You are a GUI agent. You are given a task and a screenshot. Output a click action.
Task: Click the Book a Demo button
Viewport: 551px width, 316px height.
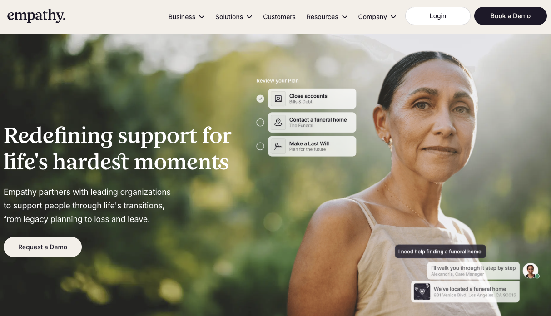pos(511,16)
